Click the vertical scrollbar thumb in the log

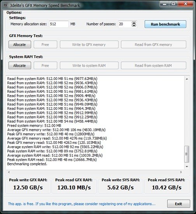pyautogui.click(x=187, y=154)
